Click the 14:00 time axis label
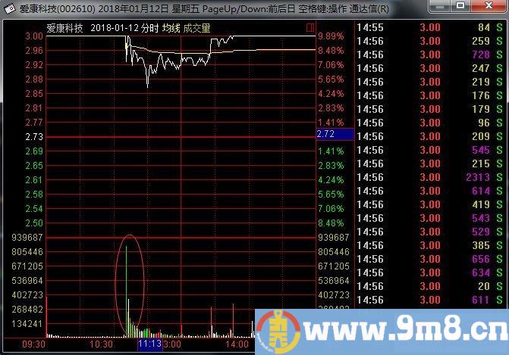The height and width of the screenshot is (355, 509). coord(237,344)
